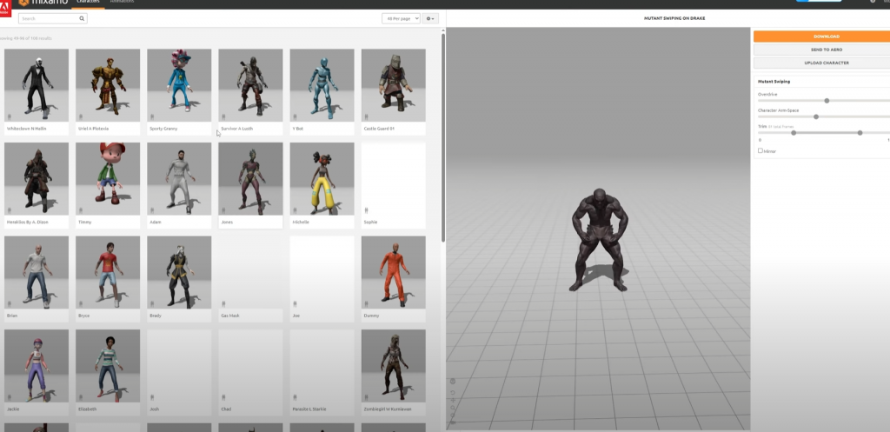890x432 pixels.
Task: Click the viewport zoom magnifier icon
Action: [x=452, y=408]
